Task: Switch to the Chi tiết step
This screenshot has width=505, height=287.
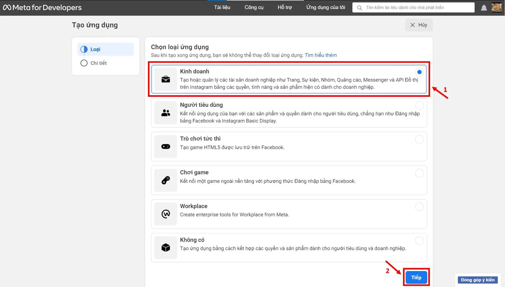Action: [105, 63]
